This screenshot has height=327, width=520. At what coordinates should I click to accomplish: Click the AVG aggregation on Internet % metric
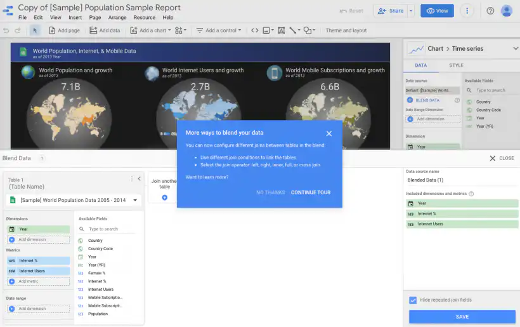pyautogui.click(x=11, y=260)
